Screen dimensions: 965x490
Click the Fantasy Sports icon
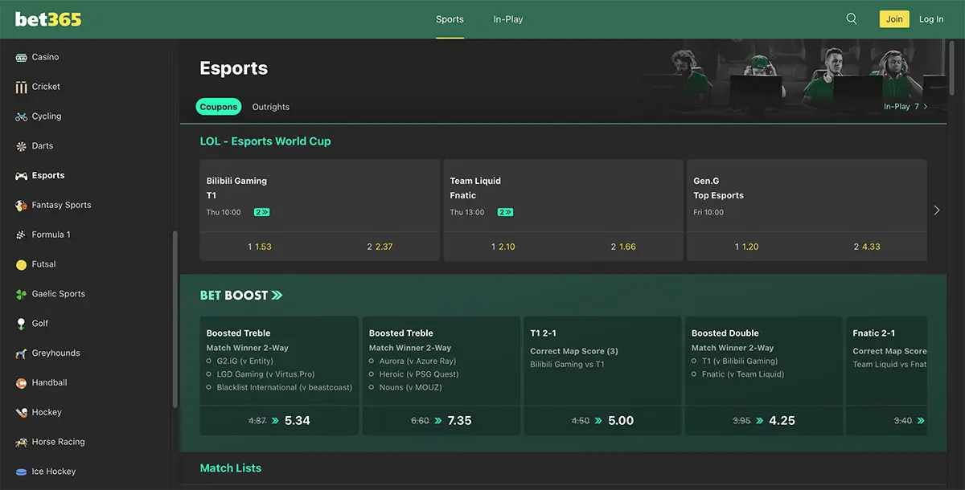22,205
